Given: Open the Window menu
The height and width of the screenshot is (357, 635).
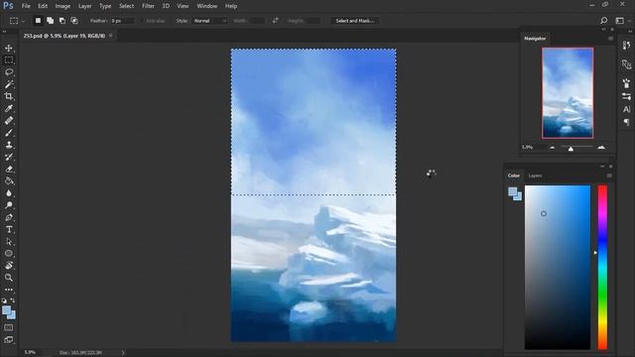Looking at the screenshot, I should [207, 6].
